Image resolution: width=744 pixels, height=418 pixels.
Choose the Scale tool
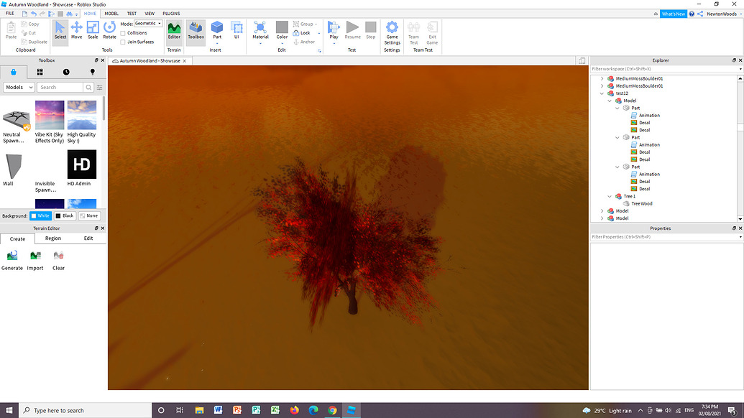coord(93,30)
